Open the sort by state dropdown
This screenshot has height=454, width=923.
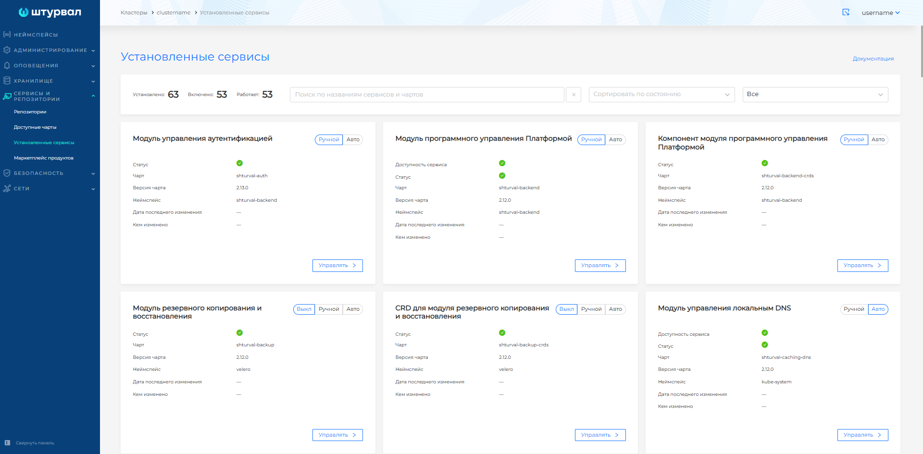click(661, 95)
